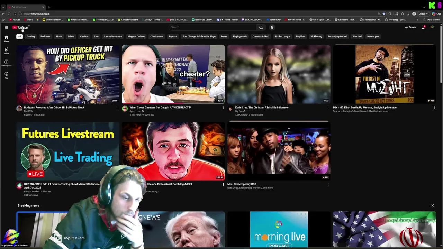
Task: Select the Mixes filter chip
Action: click(x=71, y=36)
